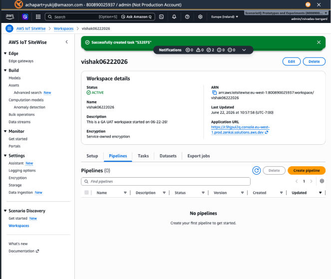The width and height of the screenshot is (331, 279).
Task: Collapse the Build section in sidebar
Action: [5, 70]
